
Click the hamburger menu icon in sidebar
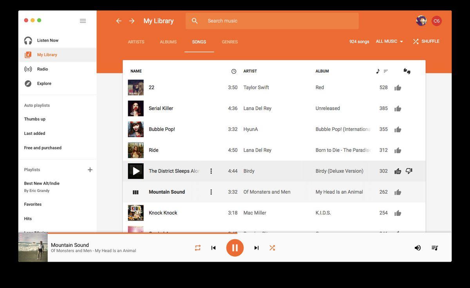pyautogui.click(x=83, y=21)
